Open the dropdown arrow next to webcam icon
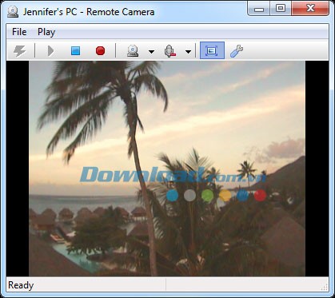The image size is (335, 298). [x=151, y=52]
